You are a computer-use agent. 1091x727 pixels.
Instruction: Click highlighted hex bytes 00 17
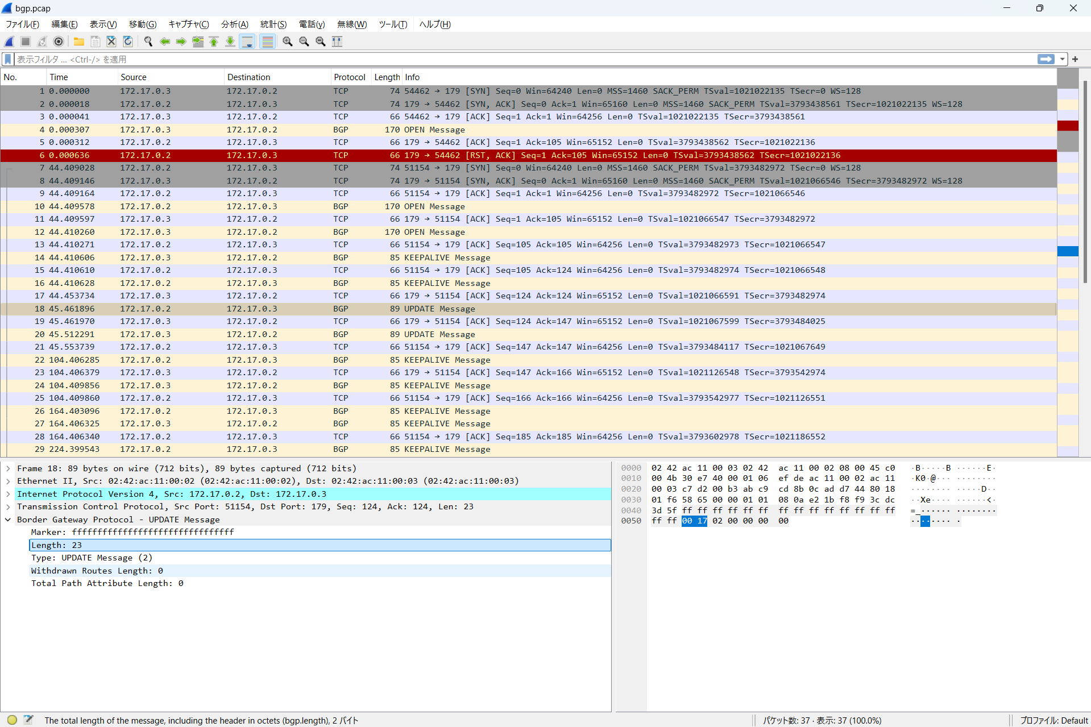click(x=694, y=521)
